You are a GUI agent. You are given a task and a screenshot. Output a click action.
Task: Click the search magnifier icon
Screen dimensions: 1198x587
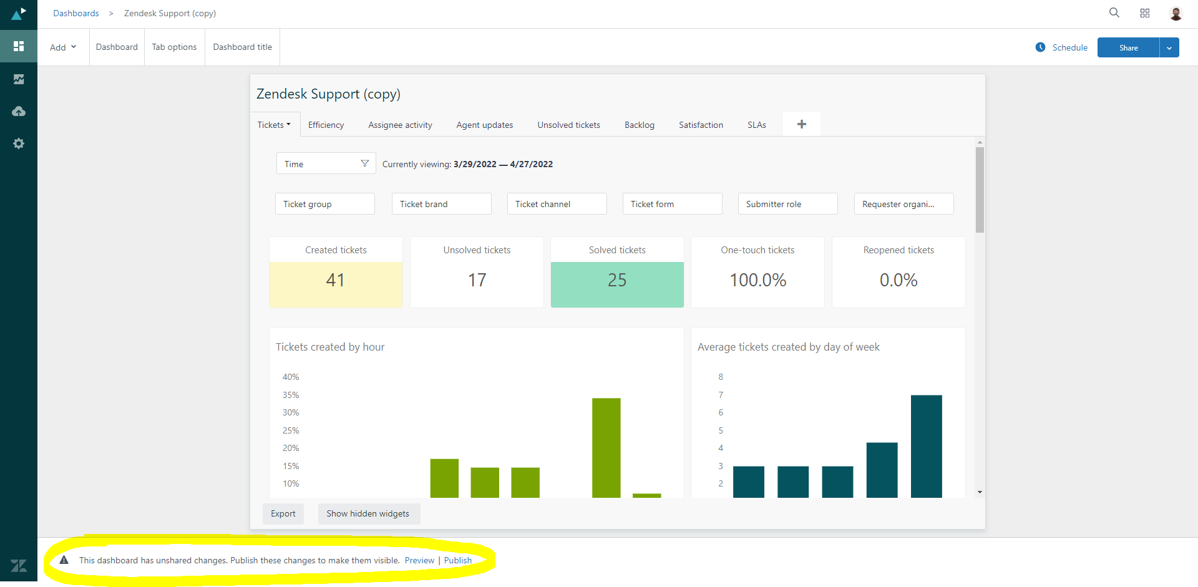1114,13
